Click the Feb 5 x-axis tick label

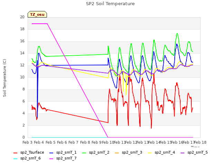[50, 142]
